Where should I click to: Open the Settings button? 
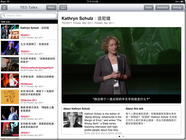(177, 8)
